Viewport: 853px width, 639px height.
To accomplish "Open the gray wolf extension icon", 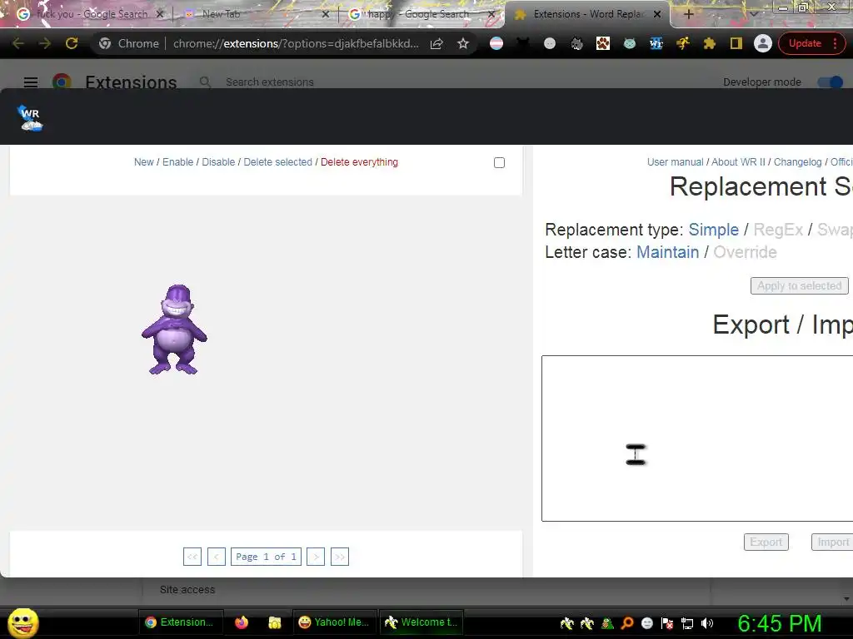I will coord(576,43).
